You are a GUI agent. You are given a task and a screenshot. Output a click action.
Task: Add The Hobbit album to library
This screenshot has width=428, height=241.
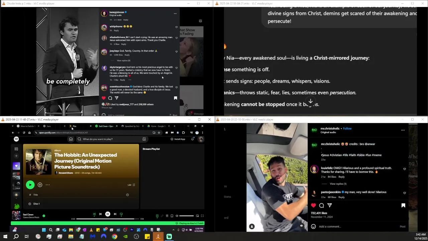coord(40,185)
